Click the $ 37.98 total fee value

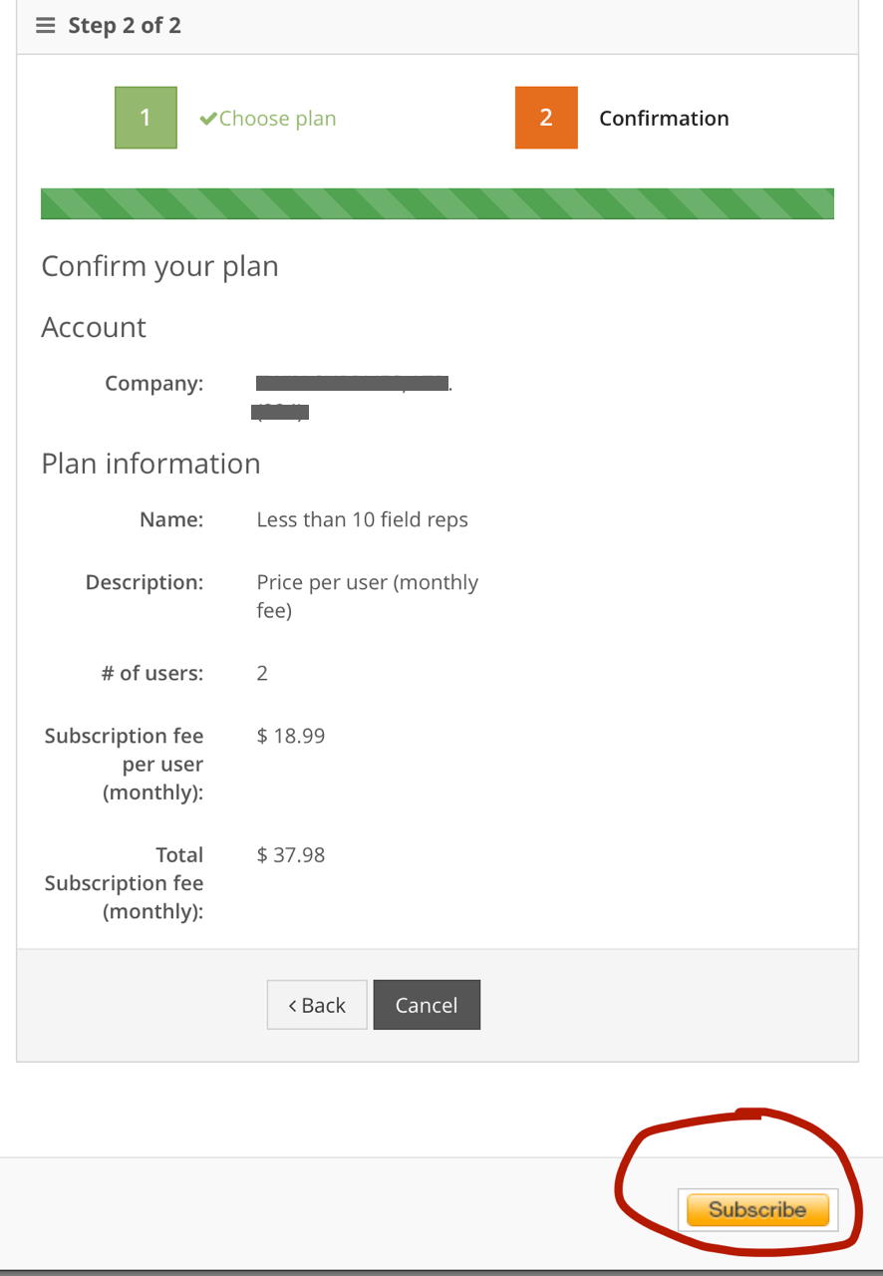(291, 854)
